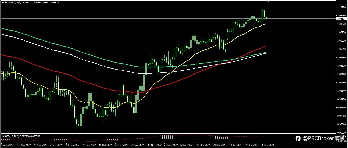Image resolution: width=348 pixels, height=148 pixels.
Task: Click price axis level 0.99120
Action: [341, 99]
